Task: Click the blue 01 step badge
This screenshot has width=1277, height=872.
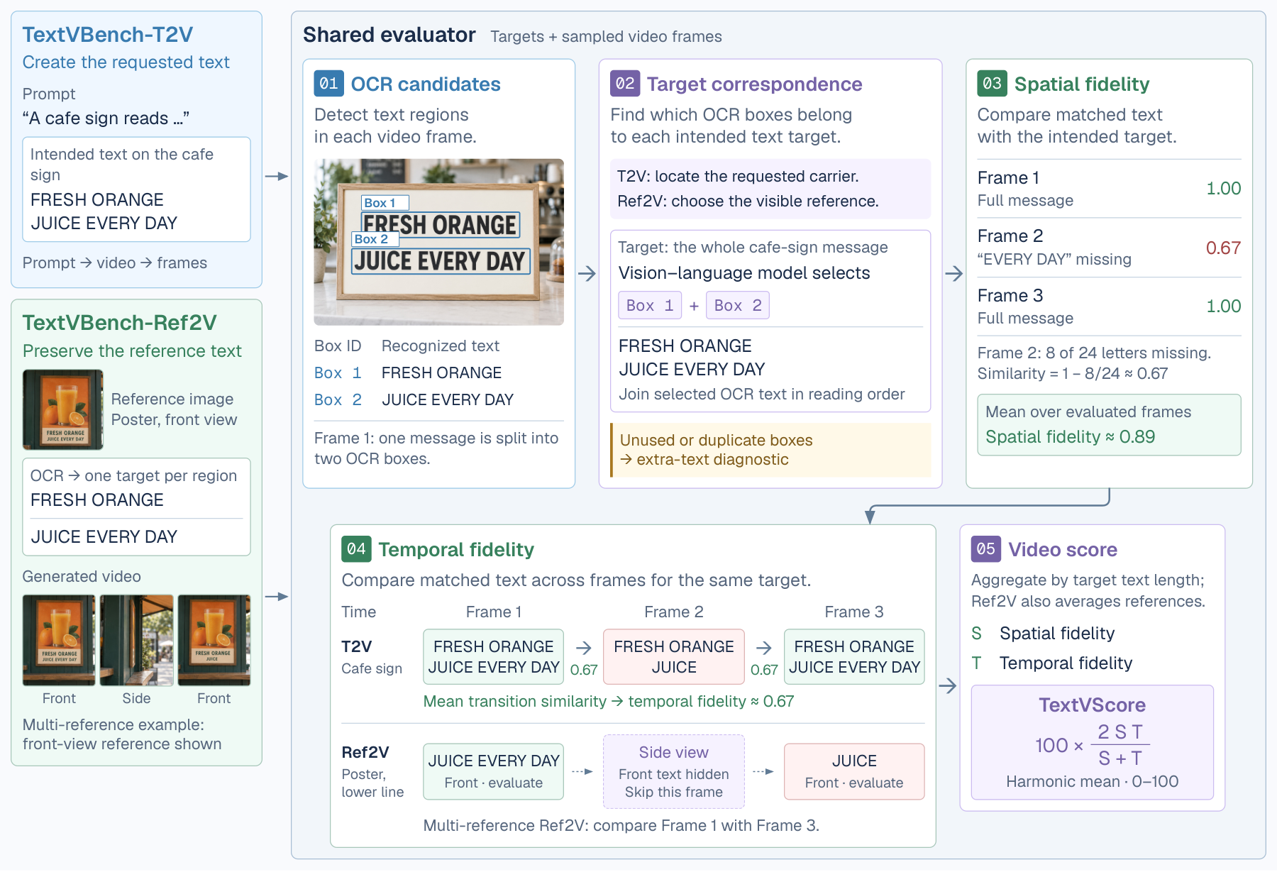Action: point(328,84)
